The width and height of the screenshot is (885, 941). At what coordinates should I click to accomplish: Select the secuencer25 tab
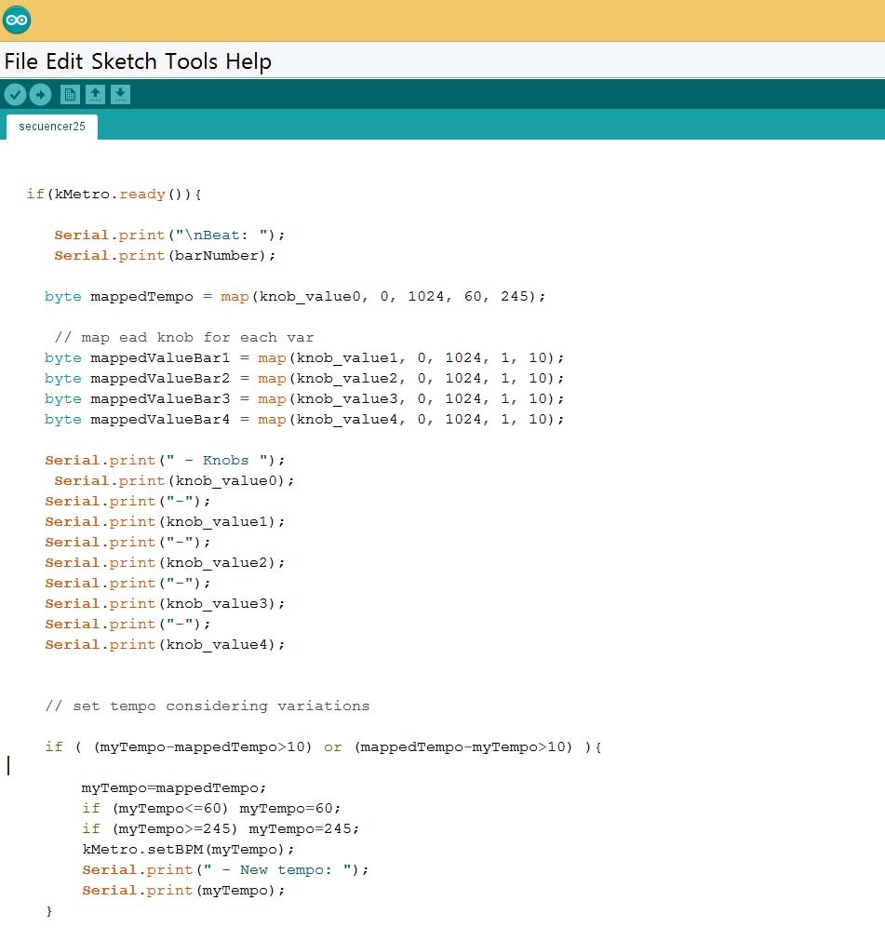point(51,127)
